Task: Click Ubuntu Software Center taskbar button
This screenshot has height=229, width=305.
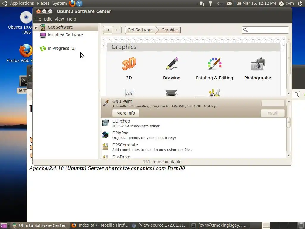Action: click(x=40, y=225)
